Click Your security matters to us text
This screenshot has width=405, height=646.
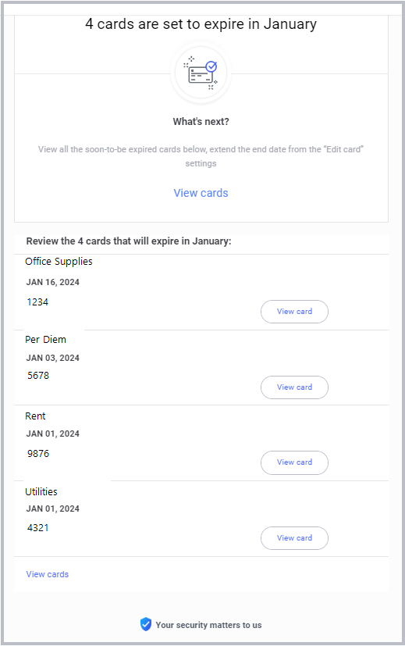[208, 625]
